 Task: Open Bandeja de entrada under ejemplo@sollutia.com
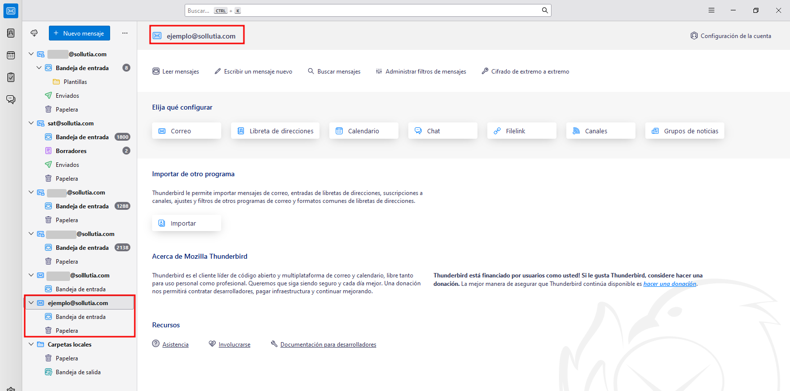79,317
